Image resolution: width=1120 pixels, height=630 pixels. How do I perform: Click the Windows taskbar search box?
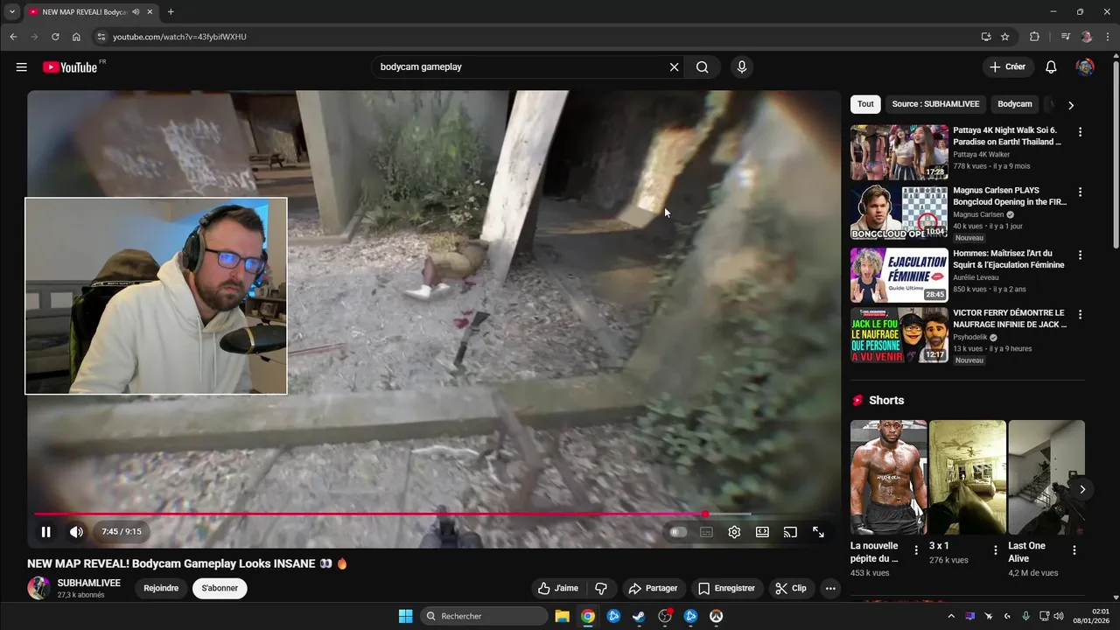(482, 616)
